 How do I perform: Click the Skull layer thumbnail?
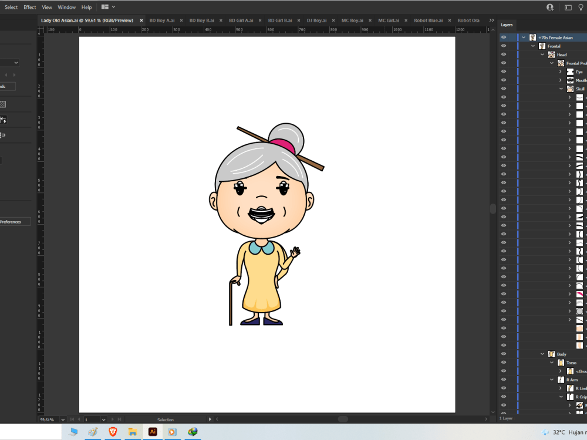(570, 89)
